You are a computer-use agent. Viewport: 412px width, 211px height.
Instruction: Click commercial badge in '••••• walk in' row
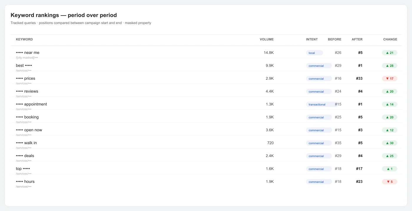tap(319, 143)
